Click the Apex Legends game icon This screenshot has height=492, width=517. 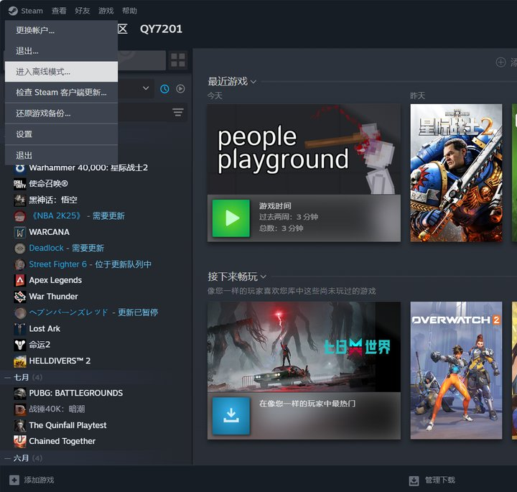(20, 280)
